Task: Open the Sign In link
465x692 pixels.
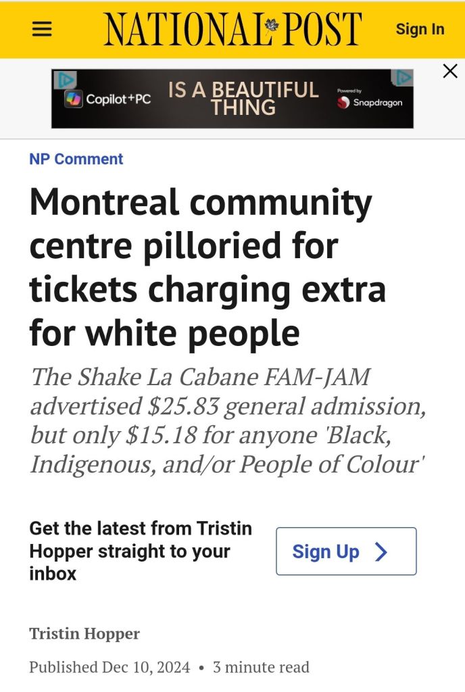Action: 420,29
